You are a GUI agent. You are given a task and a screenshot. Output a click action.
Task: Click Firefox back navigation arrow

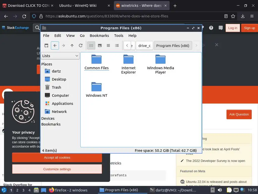pos(6,16)
